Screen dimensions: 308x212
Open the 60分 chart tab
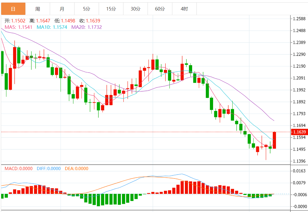click(x=160, y=9)
